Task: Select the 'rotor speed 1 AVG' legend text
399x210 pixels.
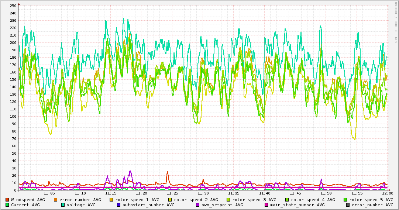Action: (x=137, y=200)
